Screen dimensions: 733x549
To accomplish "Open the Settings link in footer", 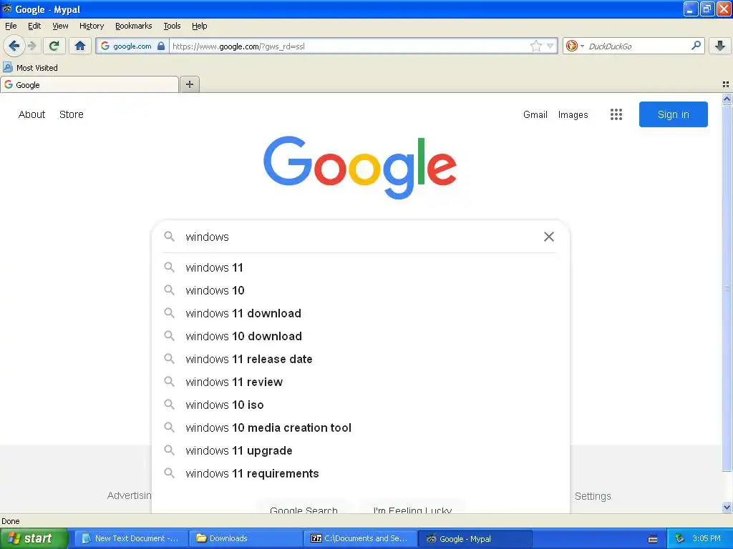I will point(593,496).
